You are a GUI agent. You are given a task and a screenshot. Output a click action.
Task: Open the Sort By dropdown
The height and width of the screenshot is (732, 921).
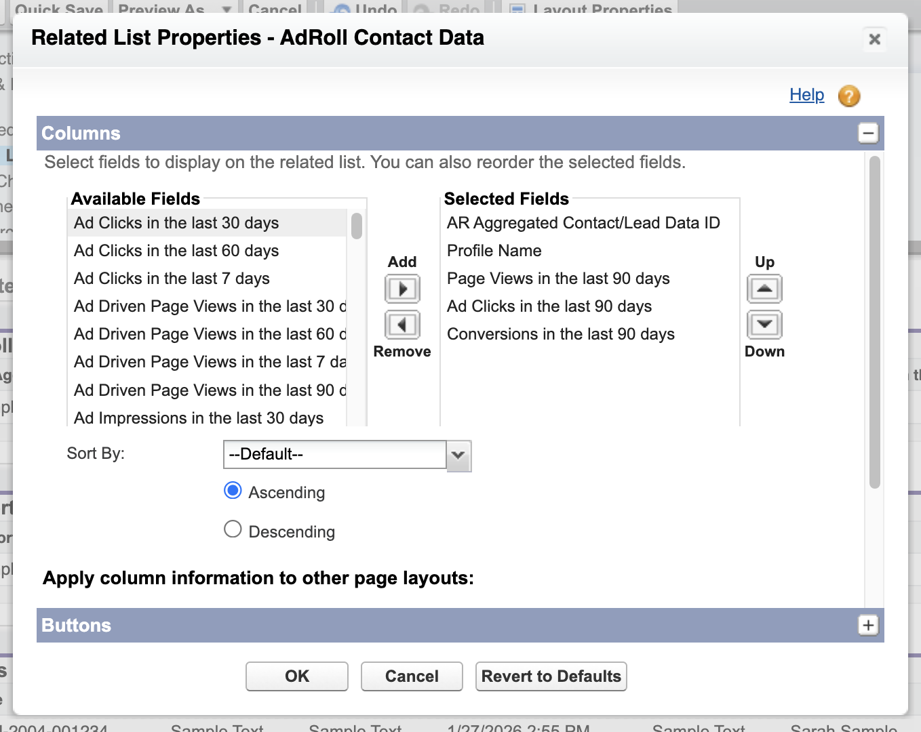(458, 455)
